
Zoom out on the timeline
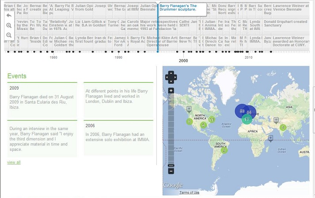click(x=9, y=35)
